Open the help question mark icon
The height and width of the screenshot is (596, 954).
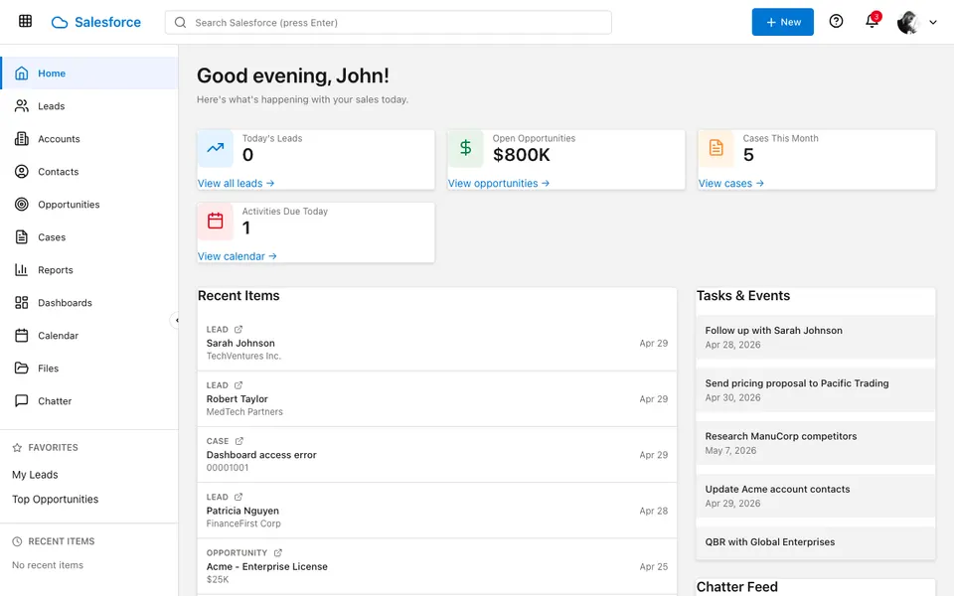coord(836,22)
